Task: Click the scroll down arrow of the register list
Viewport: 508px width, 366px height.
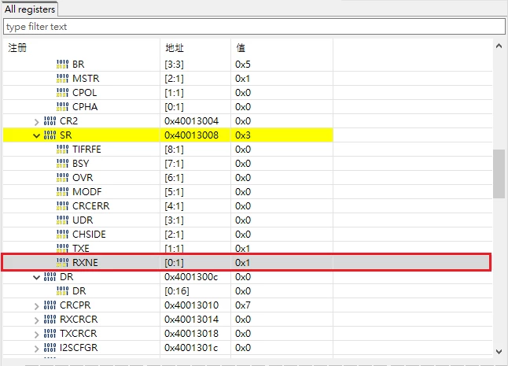Action: tap(499, 351)
